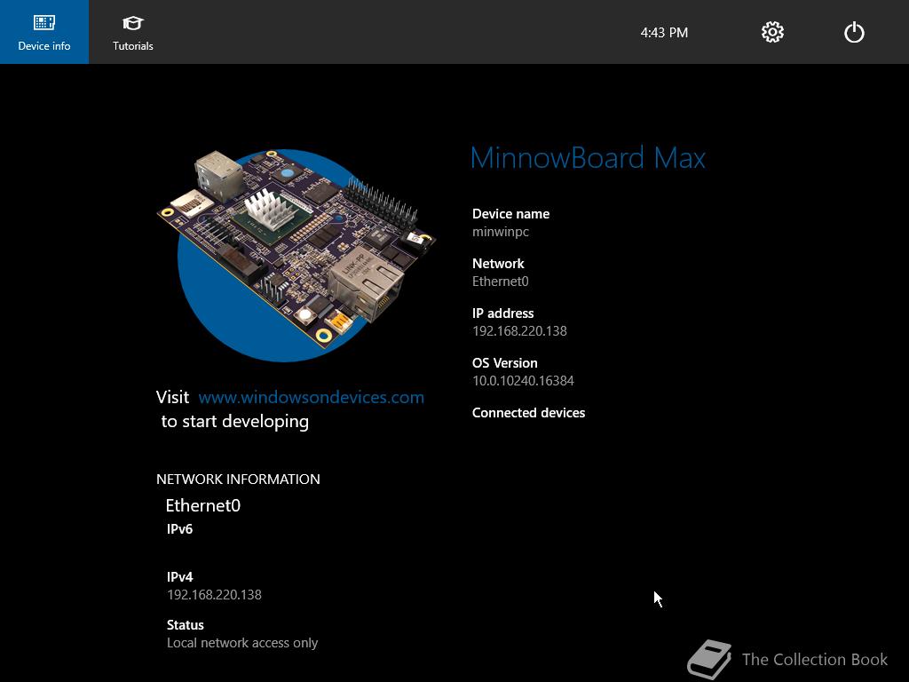The height and width of the screenshot is (682, 909).
Task: Open the Settings gear icon
Action: coord(772,32)
